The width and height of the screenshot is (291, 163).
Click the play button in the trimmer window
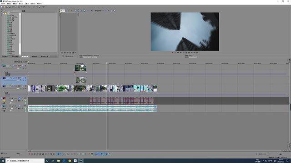point(65,53)
